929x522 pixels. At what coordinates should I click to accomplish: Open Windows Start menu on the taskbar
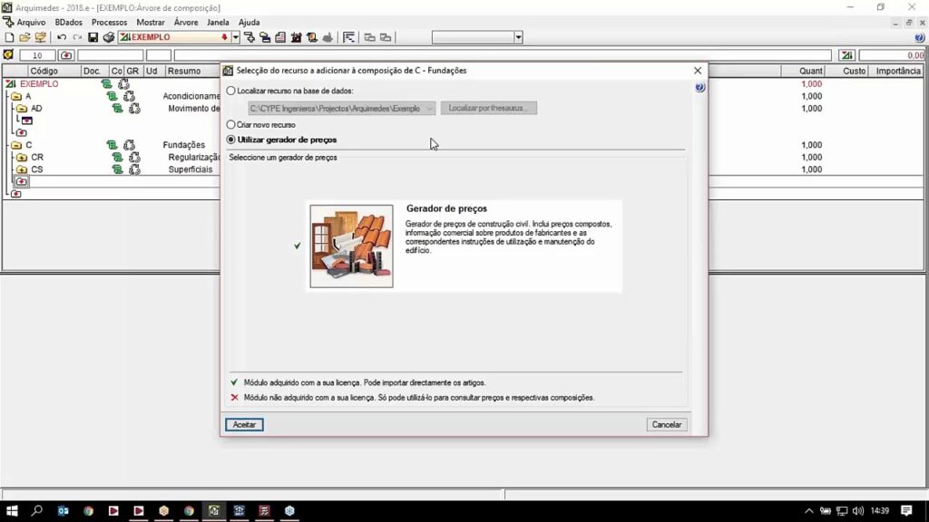[x=12, y=511]
